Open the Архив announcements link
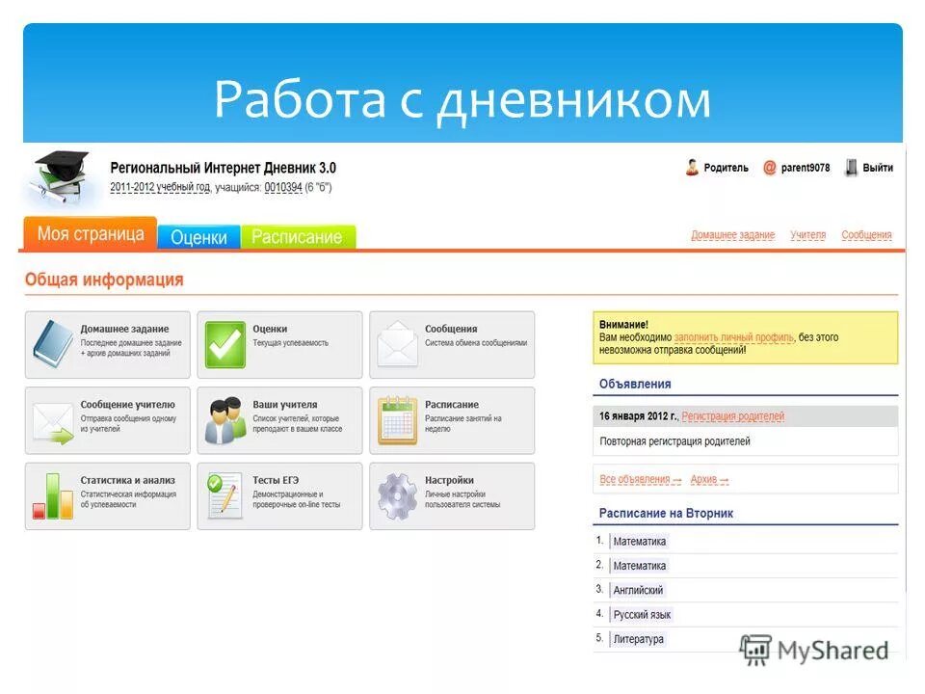The width and height of the screenshot is (925, 694). [709, 479]
